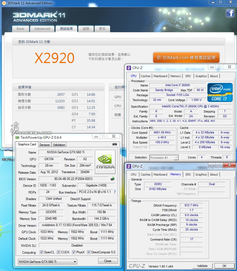Click the GPU name field NVIDIA GeForce GTX 660 Ti
The height and width of the screenshot is (271, 237).
66,152
